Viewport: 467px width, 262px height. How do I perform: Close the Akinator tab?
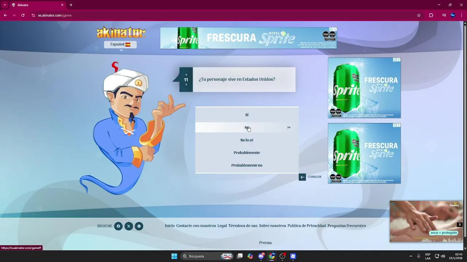point(62,5)
